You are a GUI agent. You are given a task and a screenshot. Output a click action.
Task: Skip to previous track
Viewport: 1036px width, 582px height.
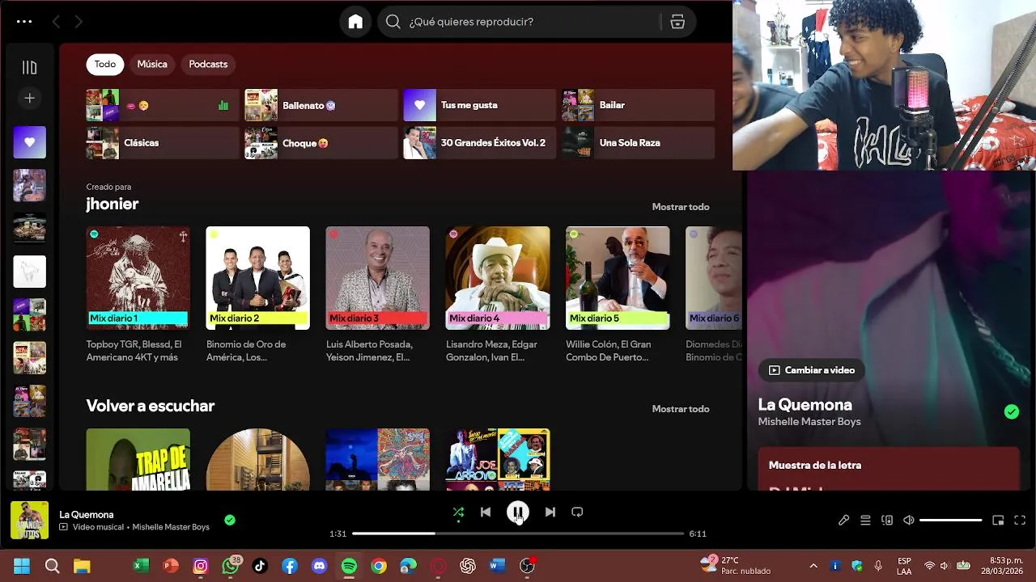coord(486,512)
